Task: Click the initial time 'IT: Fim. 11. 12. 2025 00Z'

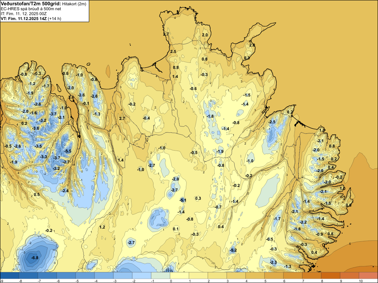Action: (24, 14)
